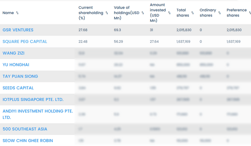251x146 pixels.
Task: Sort by Preference shares icon
Action: (250, 13)
